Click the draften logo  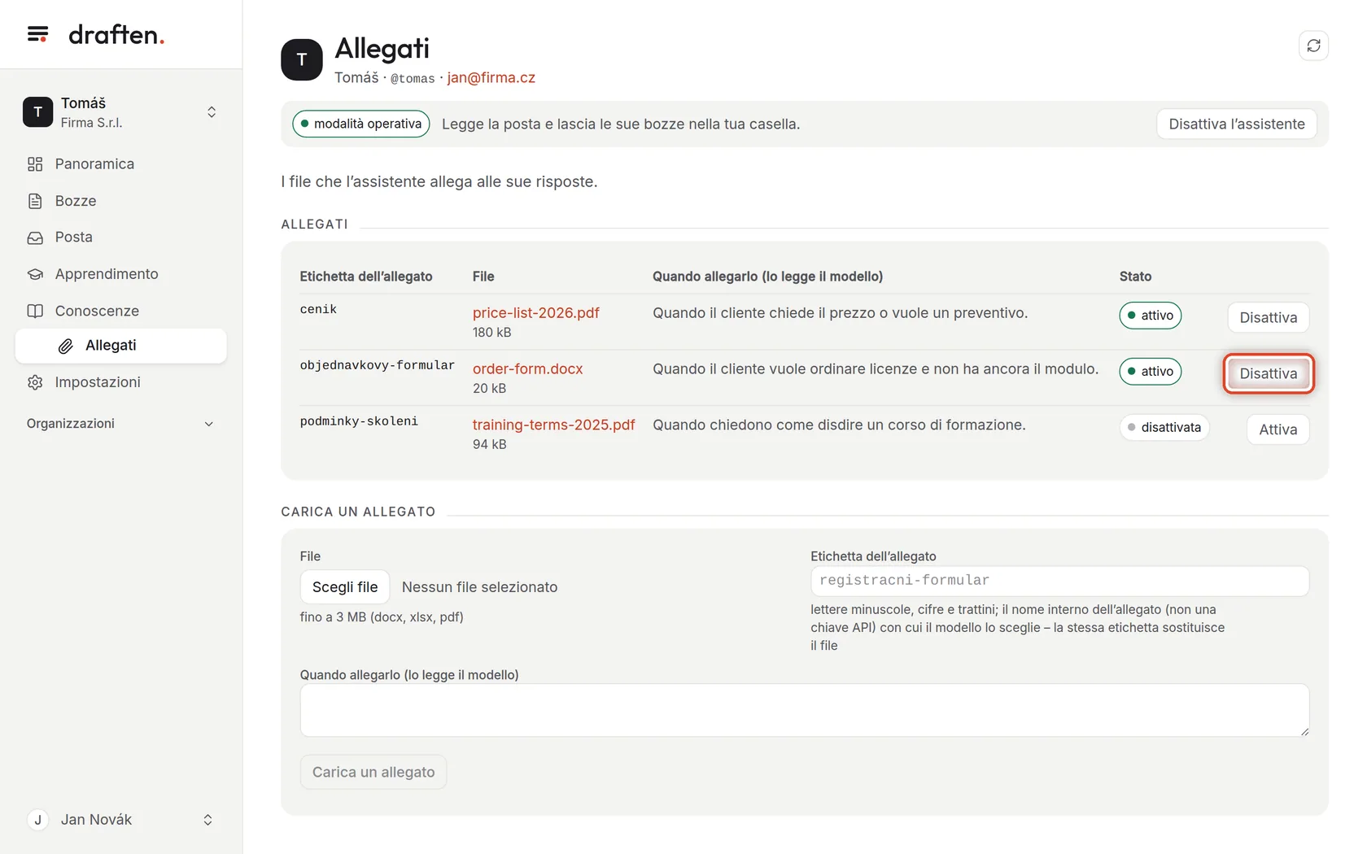tap(116, 34)
